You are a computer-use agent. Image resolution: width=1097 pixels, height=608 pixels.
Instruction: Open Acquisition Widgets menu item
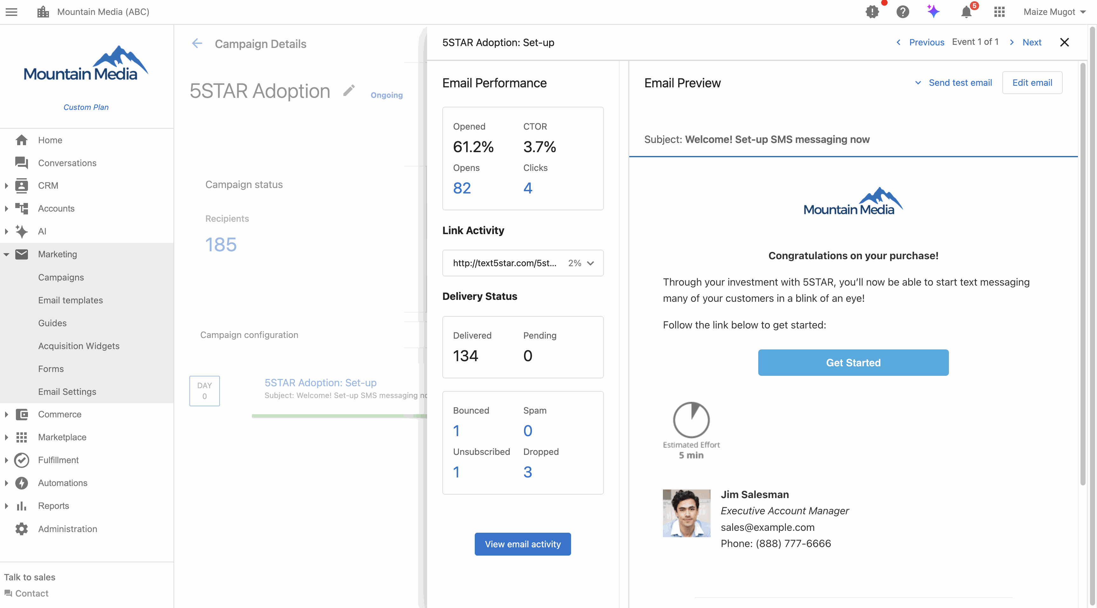pyautogui.click(x=79, y=346)
